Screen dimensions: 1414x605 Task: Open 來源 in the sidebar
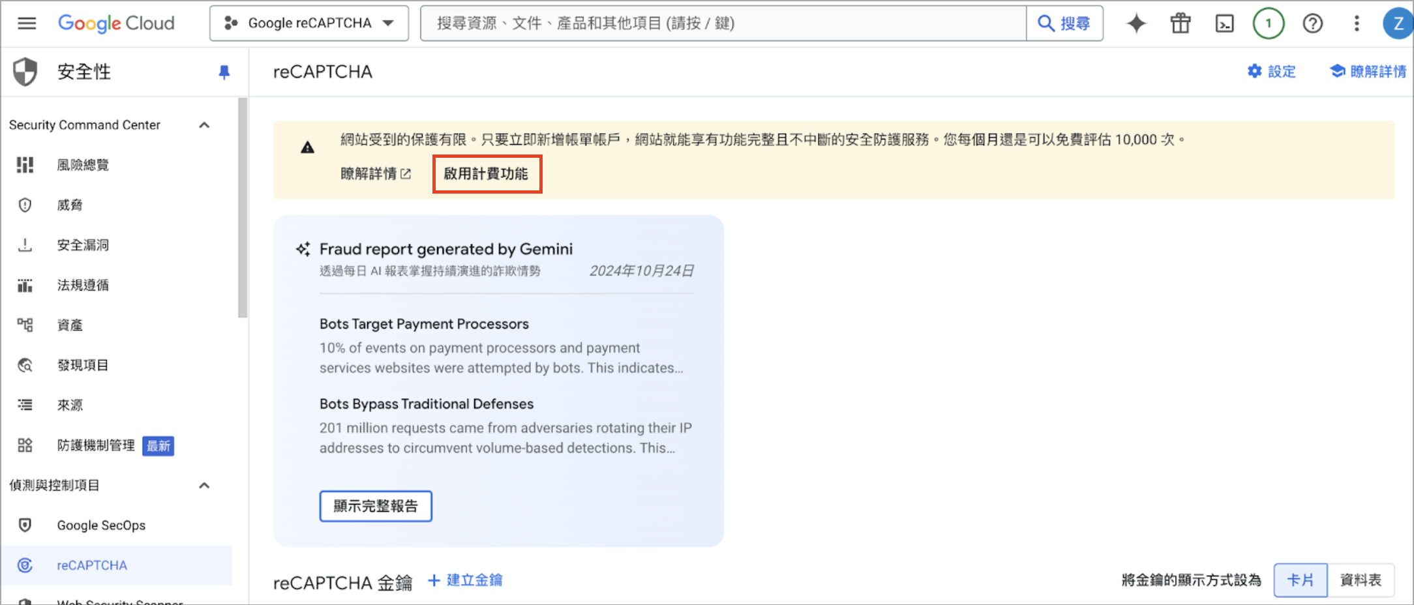pyautogui.click(x=69, y=405)
